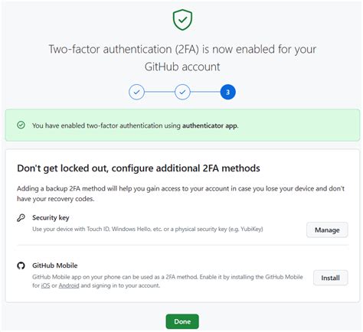The width and height of the screenshot is (363, 332).
Task: Click the Don't get locked out heading
Action: point(139,168)
